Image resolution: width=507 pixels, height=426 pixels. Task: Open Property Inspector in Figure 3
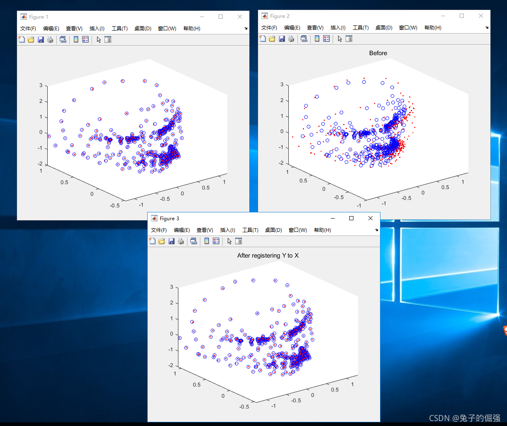tap(239, 241)
